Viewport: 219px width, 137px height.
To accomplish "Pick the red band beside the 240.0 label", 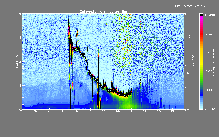I will (201, 34).
